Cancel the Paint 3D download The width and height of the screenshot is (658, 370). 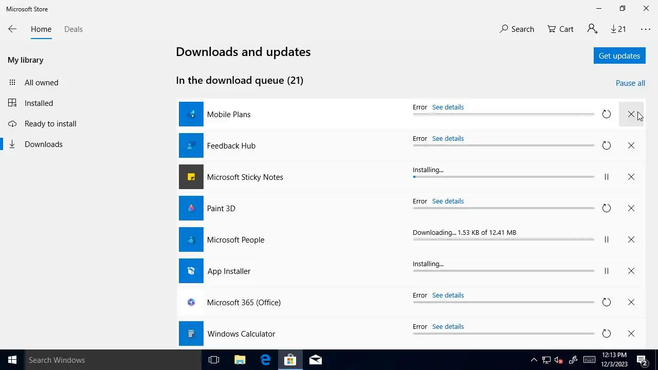tap(631, 208)
